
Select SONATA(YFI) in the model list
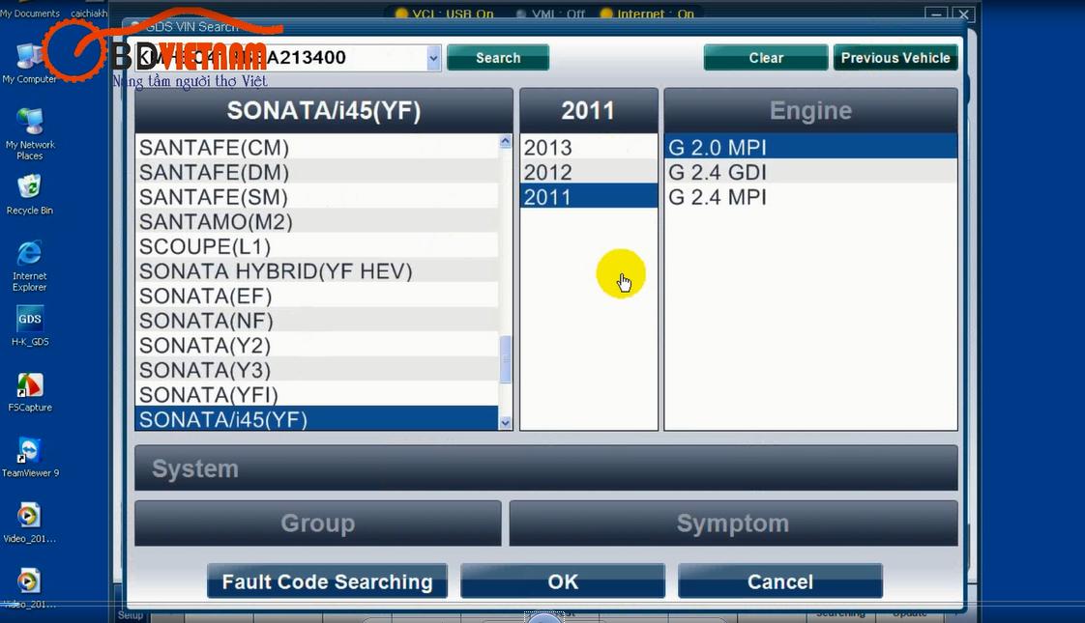[317, 395]
